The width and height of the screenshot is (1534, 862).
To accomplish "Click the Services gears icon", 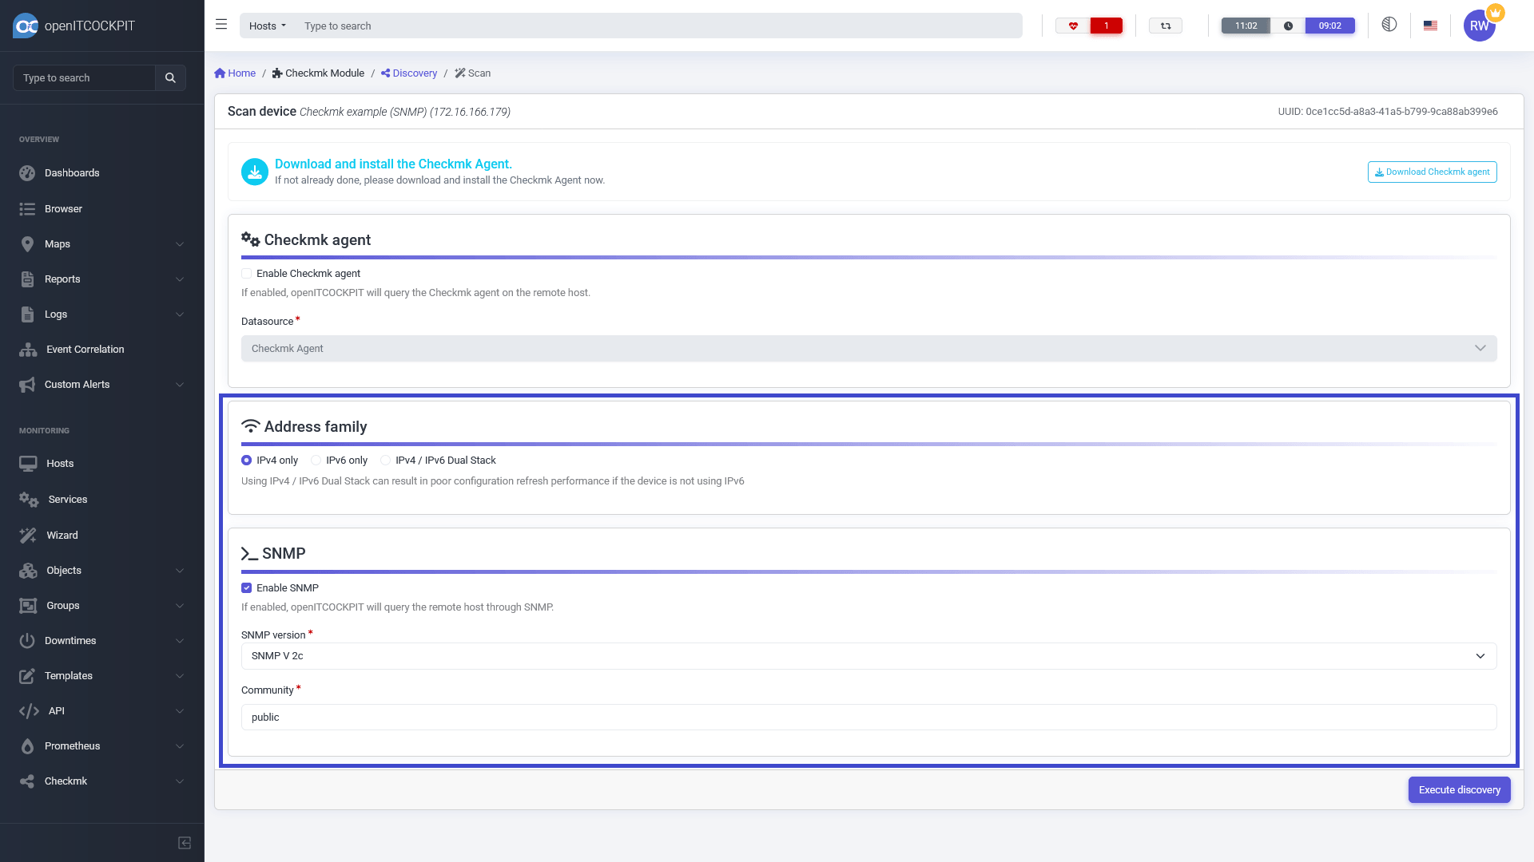I will click(29, 500).
